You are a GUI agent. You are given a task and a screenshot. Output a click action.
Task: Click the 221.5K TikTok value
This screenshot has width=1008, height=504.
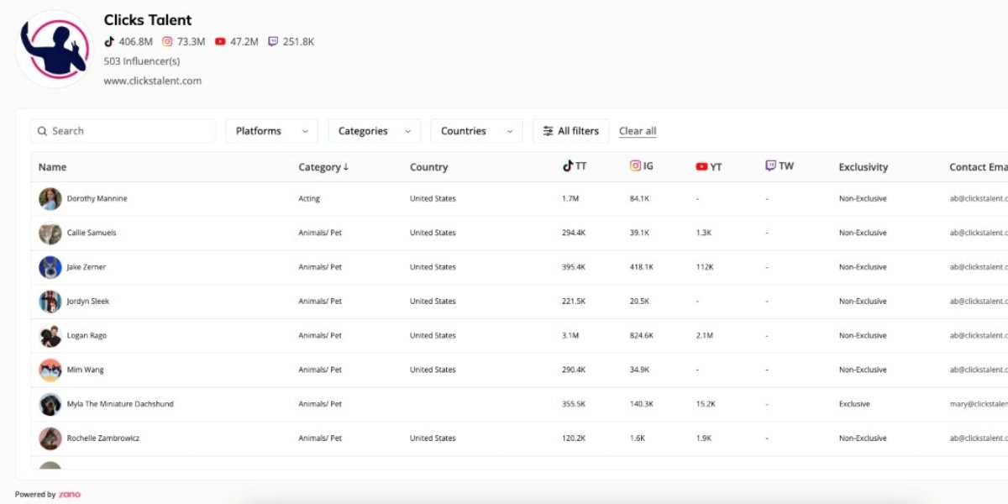tap(574, 302)
